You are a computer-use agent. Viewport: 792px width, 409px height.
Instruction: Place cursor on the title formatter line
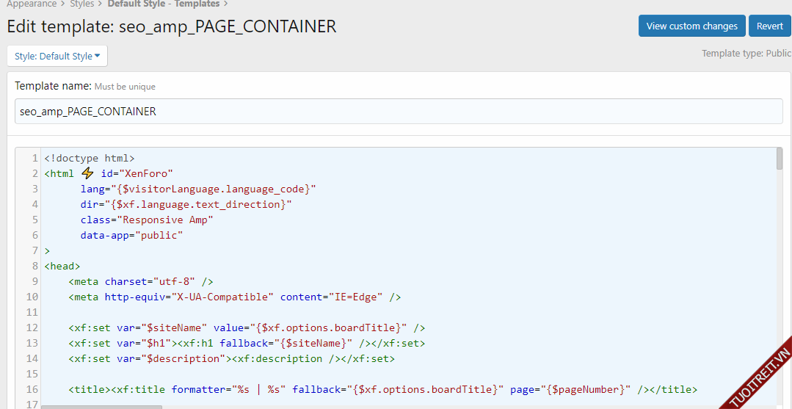tap(382, 389)
